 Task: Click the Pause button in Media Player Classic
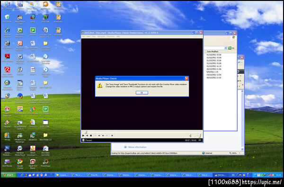[x=87, y=135]
